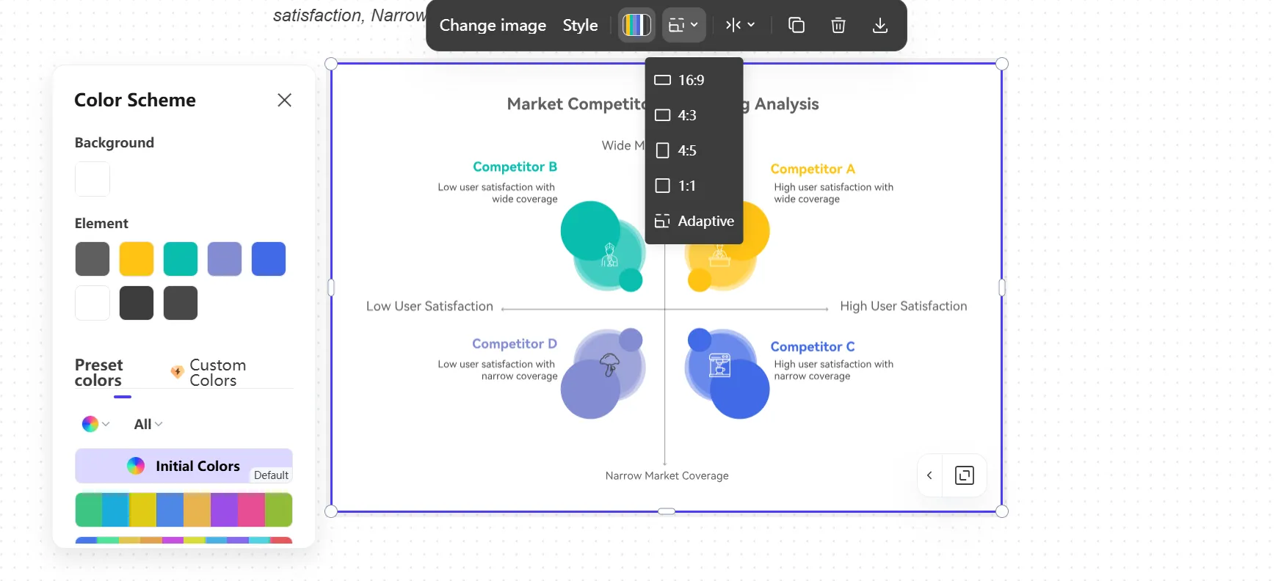Screen dimensions: 1281x581
Task: Pick the teal element color swatch
Action: (181, 259)
